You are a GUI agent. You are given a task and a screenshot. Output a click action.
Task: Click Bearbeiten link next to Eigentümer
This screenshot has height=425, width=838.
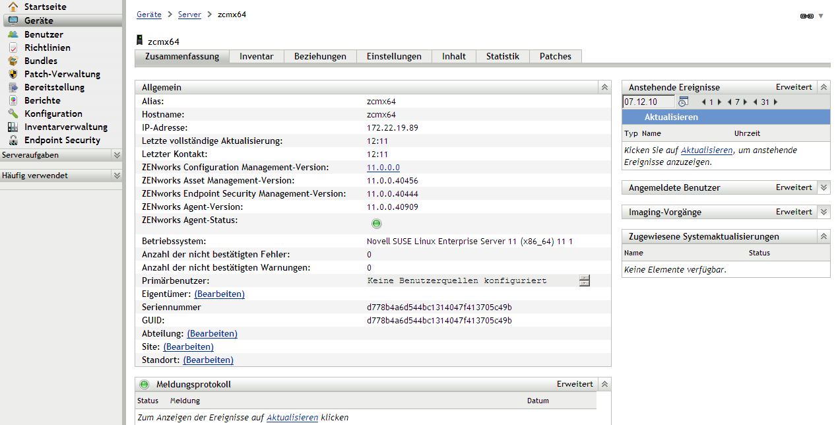tap(219, 294)
